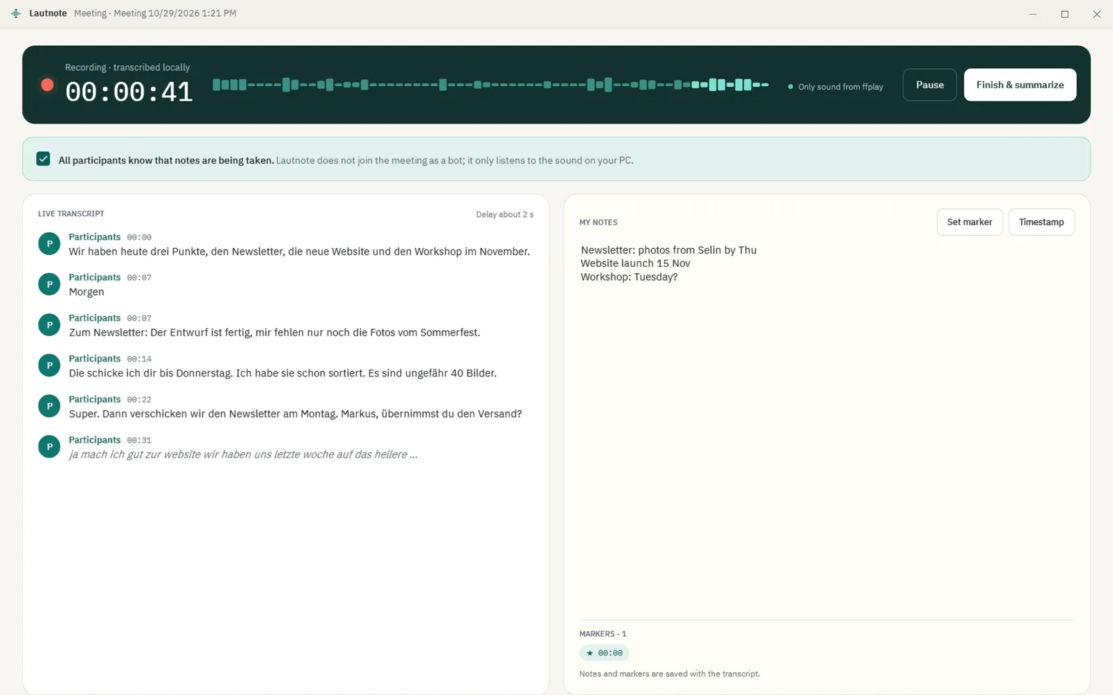Click the recording timer 00:00:41

129,92
